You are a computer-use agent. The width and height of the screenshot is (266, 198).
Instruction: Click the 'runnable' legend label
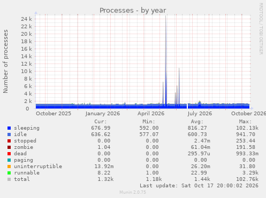pyautogui.click(x=27, y=173)
